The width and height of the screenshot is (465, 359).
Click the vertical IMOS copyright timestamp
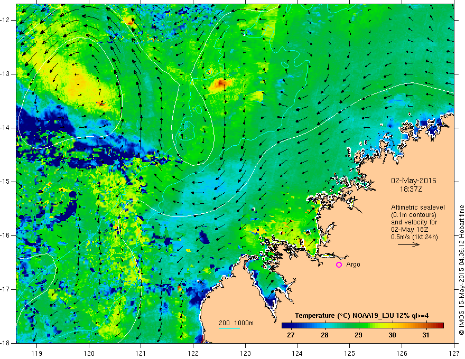(461, 270)
